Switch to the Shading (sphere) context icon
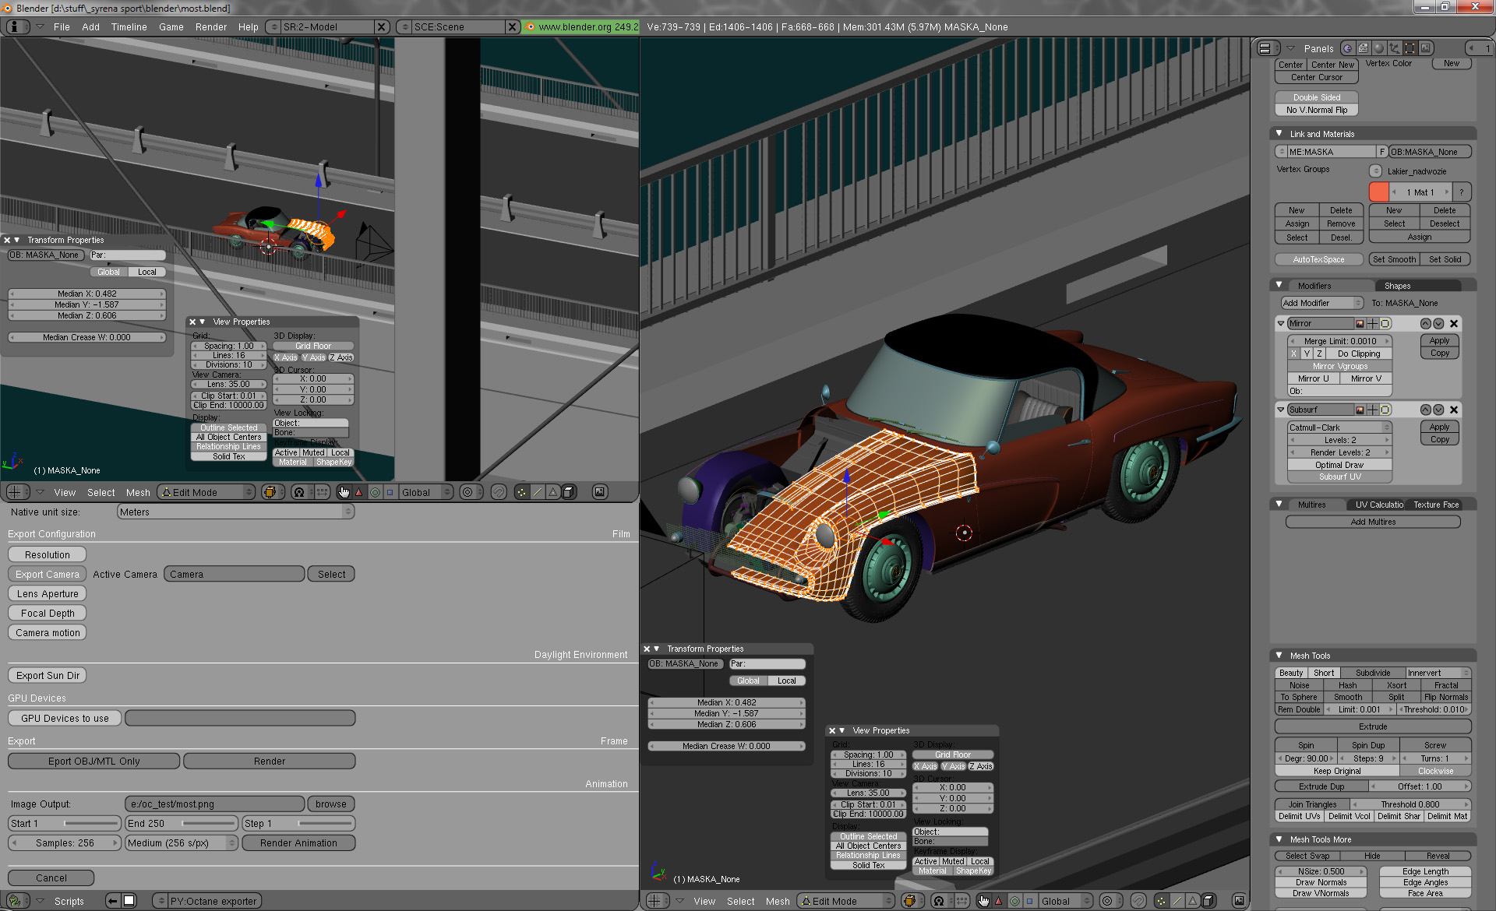Screen dimensions: 1496x911 click(1378, 48)
